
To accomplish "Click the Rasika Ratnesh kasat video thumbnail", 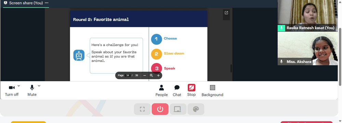I will (x=307, y=16).
